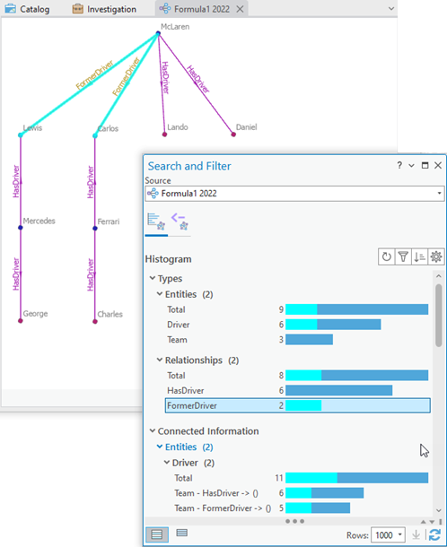The width and height of the screenshot is (447, 547).
Task: Switch to the Catalog tab
Action: (x=27, y=9)
